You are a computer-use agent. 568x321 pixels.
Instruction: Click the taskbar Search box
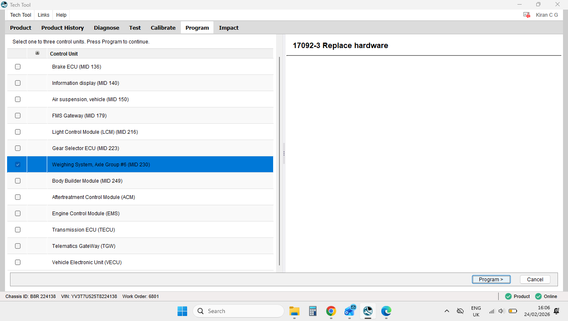click(x=238, y=311)
